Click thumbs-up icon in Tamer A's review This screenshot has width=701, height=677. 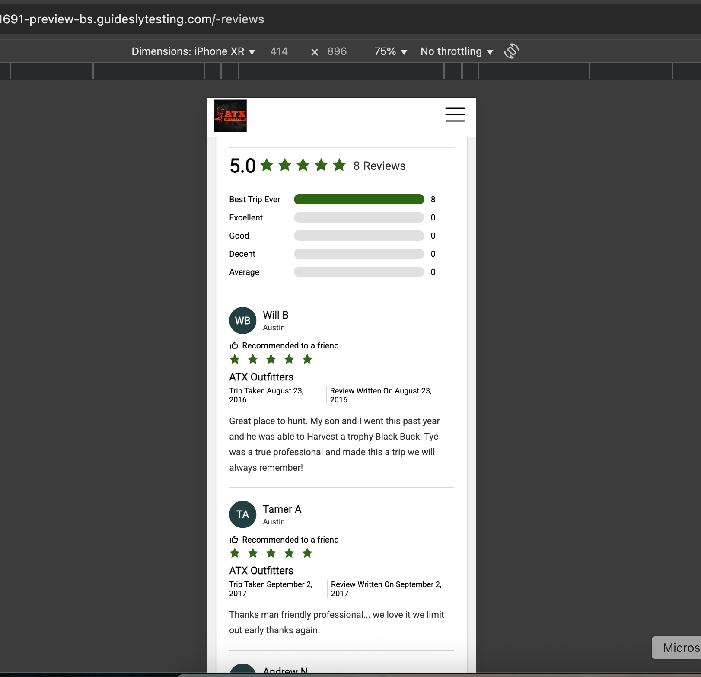(234, 540)
